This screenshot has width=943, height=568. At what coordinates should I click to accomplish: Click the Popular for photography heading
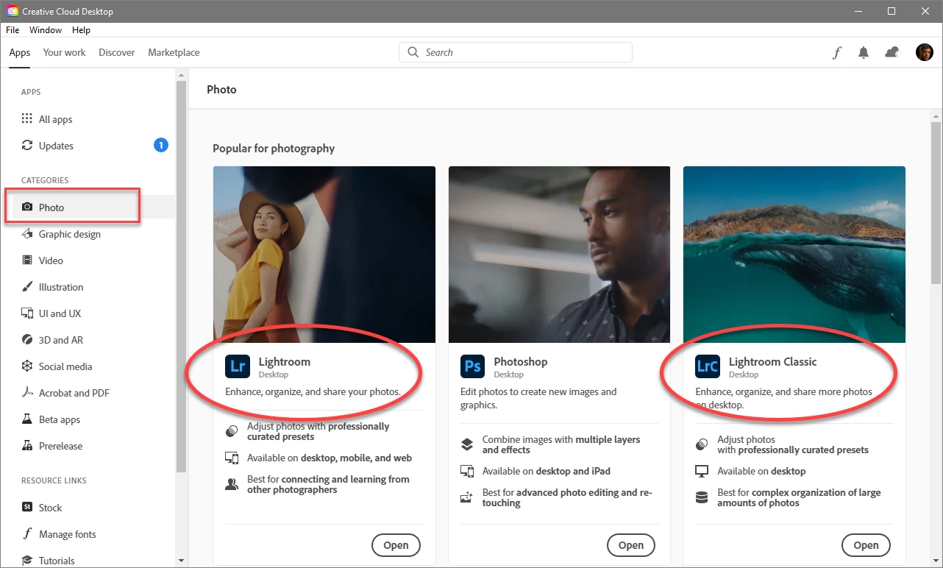pyautogui.click(x=274, y=148)
